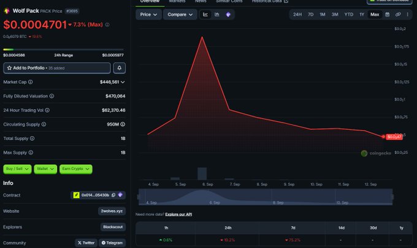Click info icon next to Max Supply

tap(31, 152)
